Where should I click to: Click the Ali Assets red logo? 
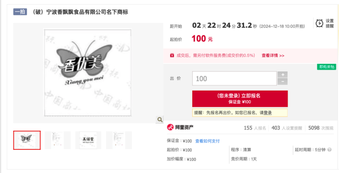coord(170,127)
